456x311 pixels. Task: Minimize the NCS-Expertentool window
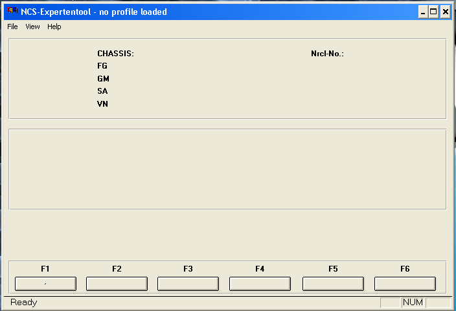(423, 12)
